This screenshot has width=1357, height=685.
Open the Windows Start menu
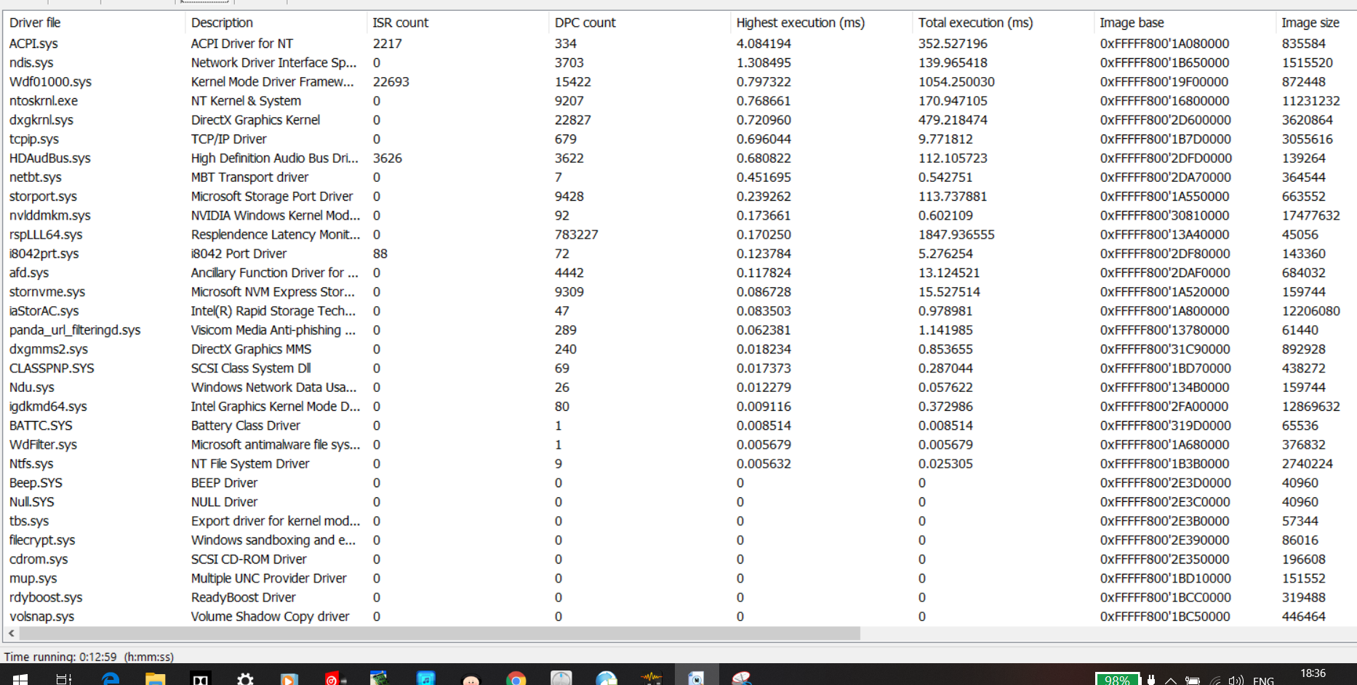click(20, 679)
